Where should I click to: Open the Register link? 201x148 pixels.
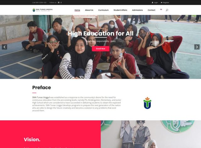[x=165, y=3]
